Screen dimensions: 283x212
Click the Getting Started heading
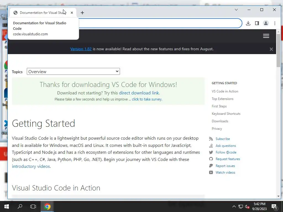(x=43, y=123)
